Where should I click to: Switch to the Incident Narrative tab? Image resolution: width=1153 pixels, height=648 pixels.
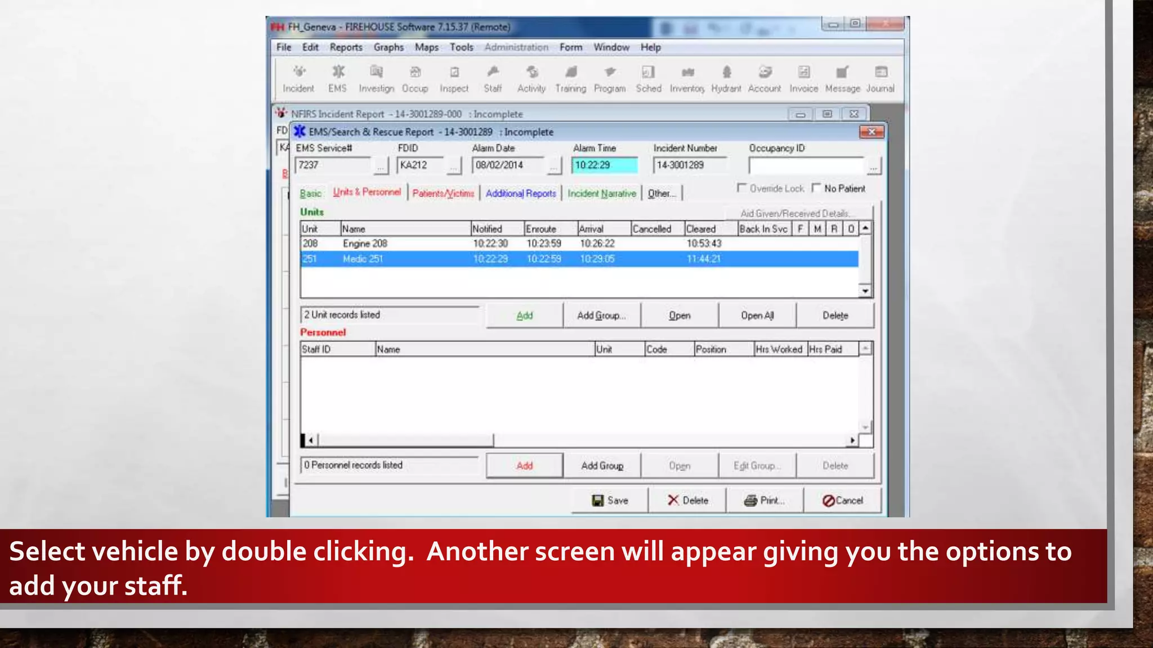(602, 193)
